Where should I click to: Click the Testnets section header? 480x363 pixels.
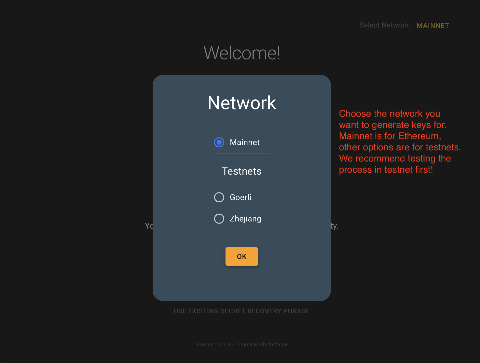[241, 171]
